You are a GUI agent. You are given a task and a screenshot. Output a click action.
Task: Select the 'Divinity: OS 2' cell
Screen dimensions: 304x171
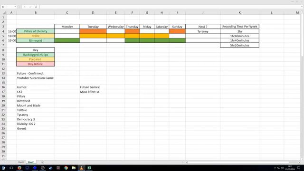(36, 124)
